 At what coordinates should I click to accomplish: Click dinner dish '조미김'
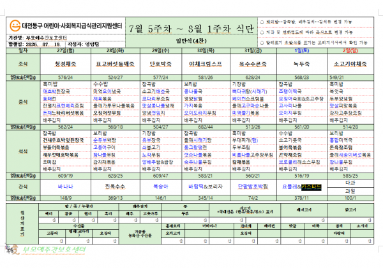click(49, 162)
